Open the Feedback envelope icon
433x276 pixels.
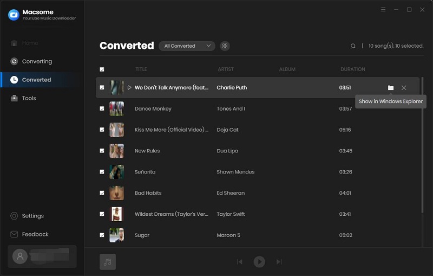(x=14, y=234)
